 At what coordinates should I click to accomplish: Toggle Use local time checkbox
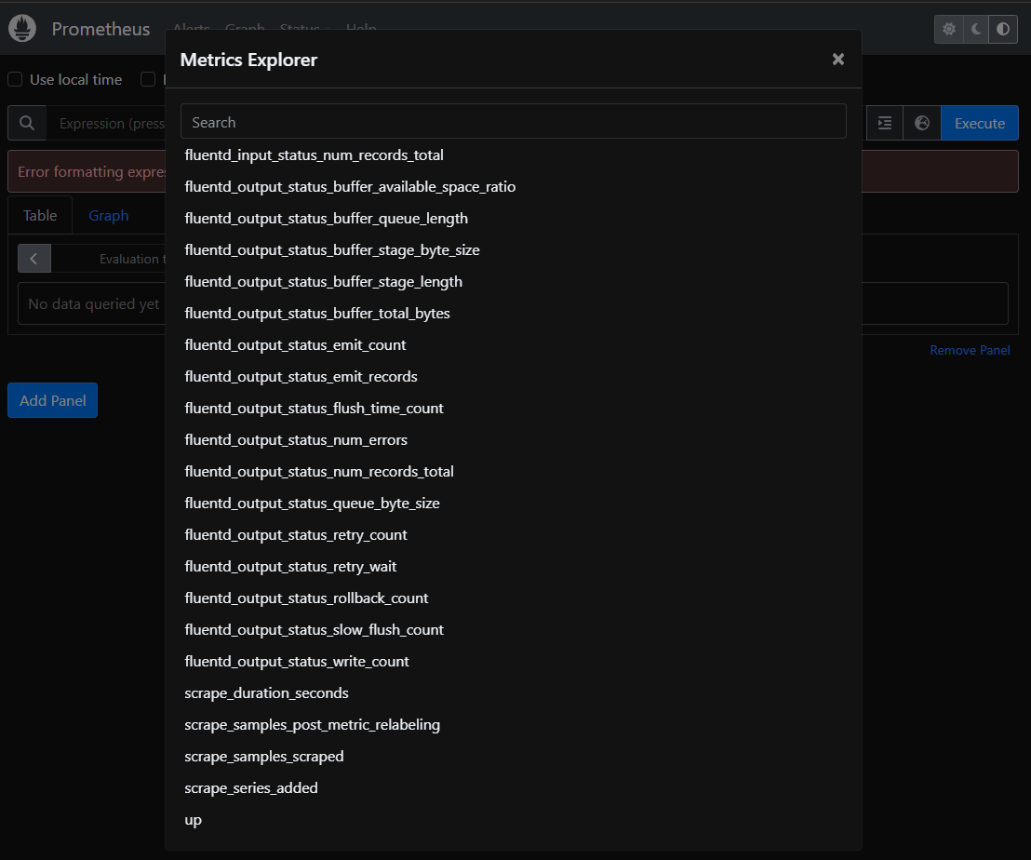click(x=15, y=79)
